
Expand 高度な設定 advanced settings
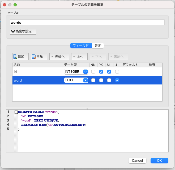click(23, 31)
